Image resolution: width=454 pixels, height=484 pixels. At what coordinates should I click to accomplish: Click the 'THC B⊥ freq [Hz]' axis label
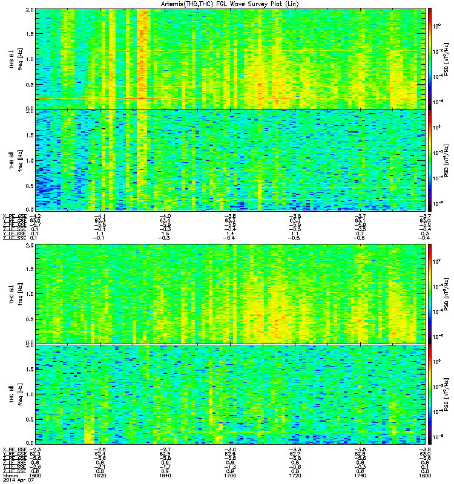click(16, 294)
